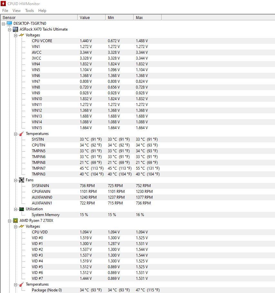Viewport: 275px width, 293px height.
Task: Click the Fans section fan icon
Action: 22,180
